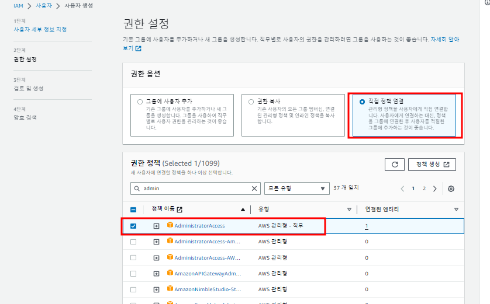This screenshot has width=490, height=304.
Task: Open the AdministratorAccess policy link
Action: click(199, 226)
